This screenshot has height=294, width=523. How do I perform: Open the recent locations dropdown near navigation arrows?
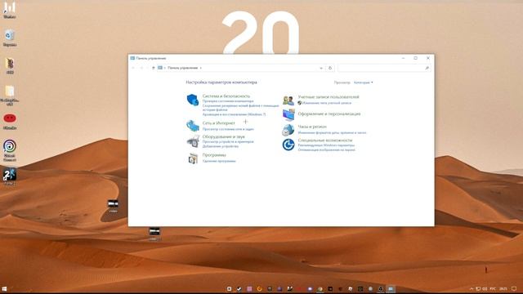point(147,68)
